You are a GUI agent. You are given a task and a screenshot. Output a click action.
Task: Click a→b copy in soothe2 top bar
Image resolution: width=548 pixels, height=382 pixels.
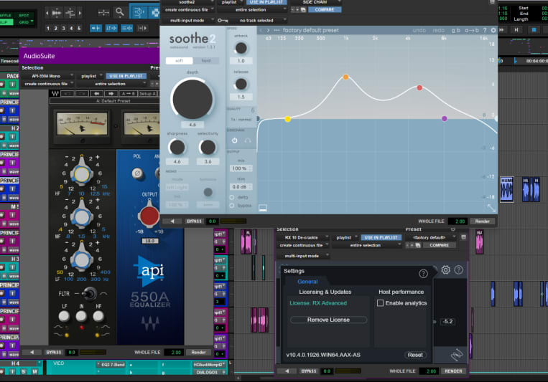tap(471, 30)
